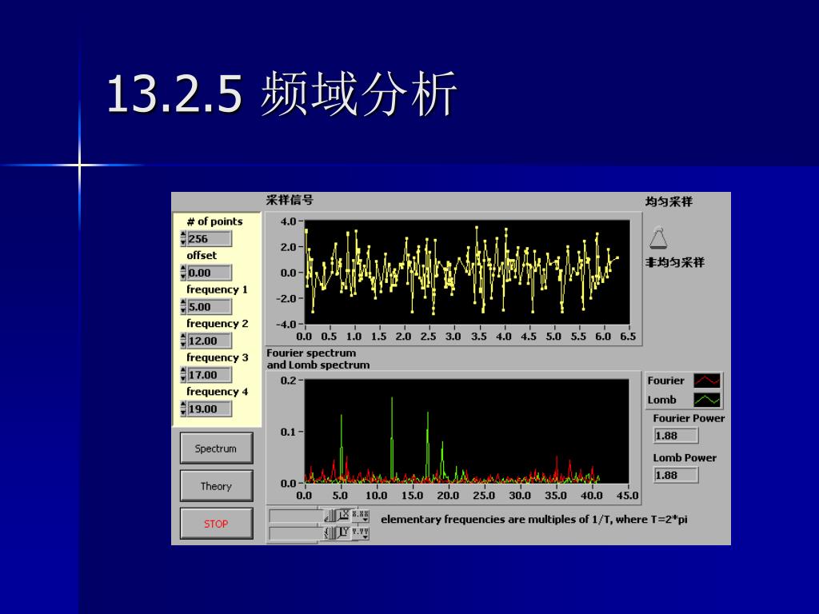Click the 均匀采样 label

pyautogui.click(x=669, y=201)
